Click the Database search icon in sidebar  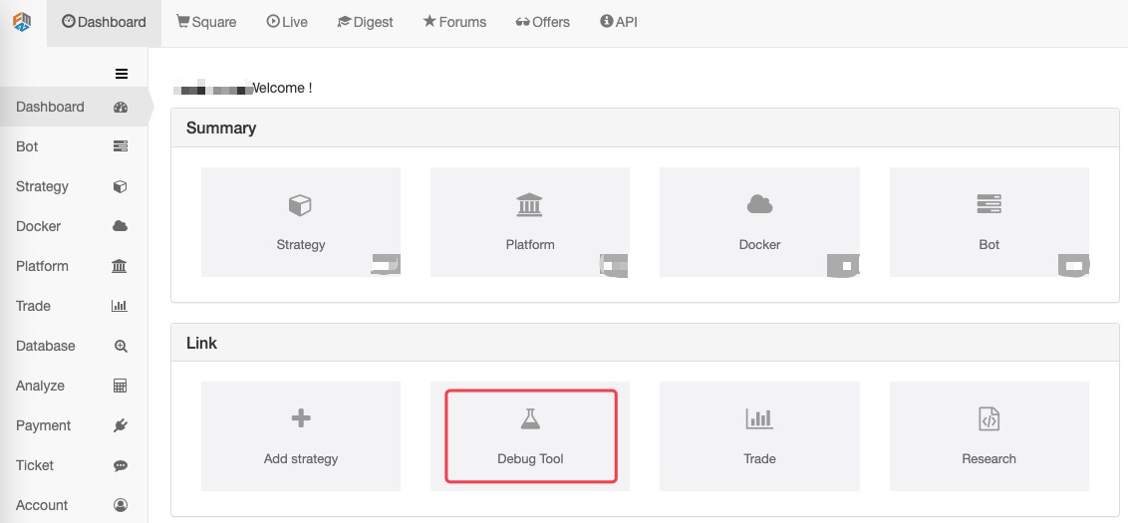click(x=121, y=346)
